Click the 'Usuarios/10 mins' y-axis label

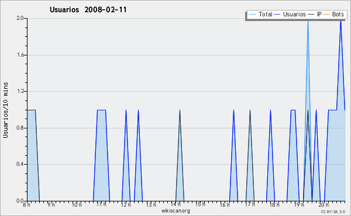coord(5,110)
